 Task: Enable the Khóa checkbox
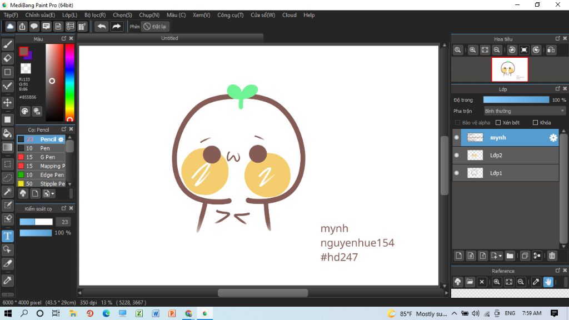tap(535, 123)
